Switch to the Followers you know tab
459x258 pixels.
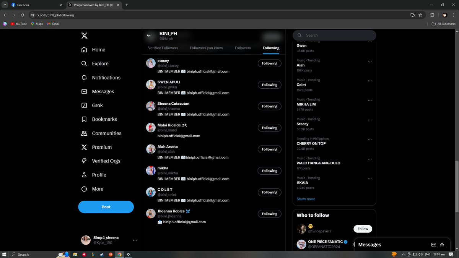(x=206, y=48)
